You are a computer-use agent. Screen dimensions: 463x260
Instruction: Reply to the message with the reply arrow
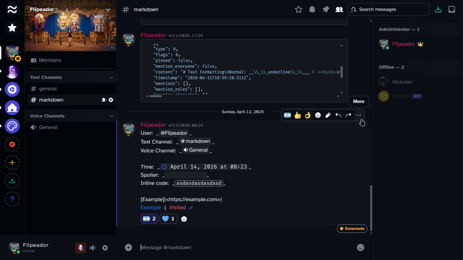[x=338, y=115]
